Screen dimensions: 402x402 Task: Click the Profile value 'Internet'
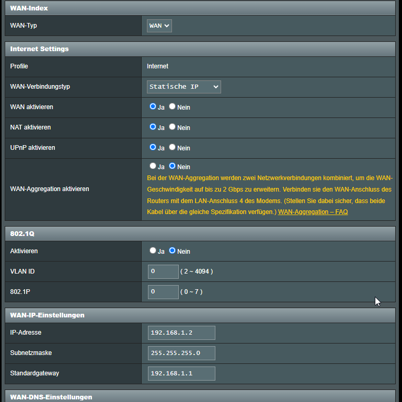tap(158, 66)
